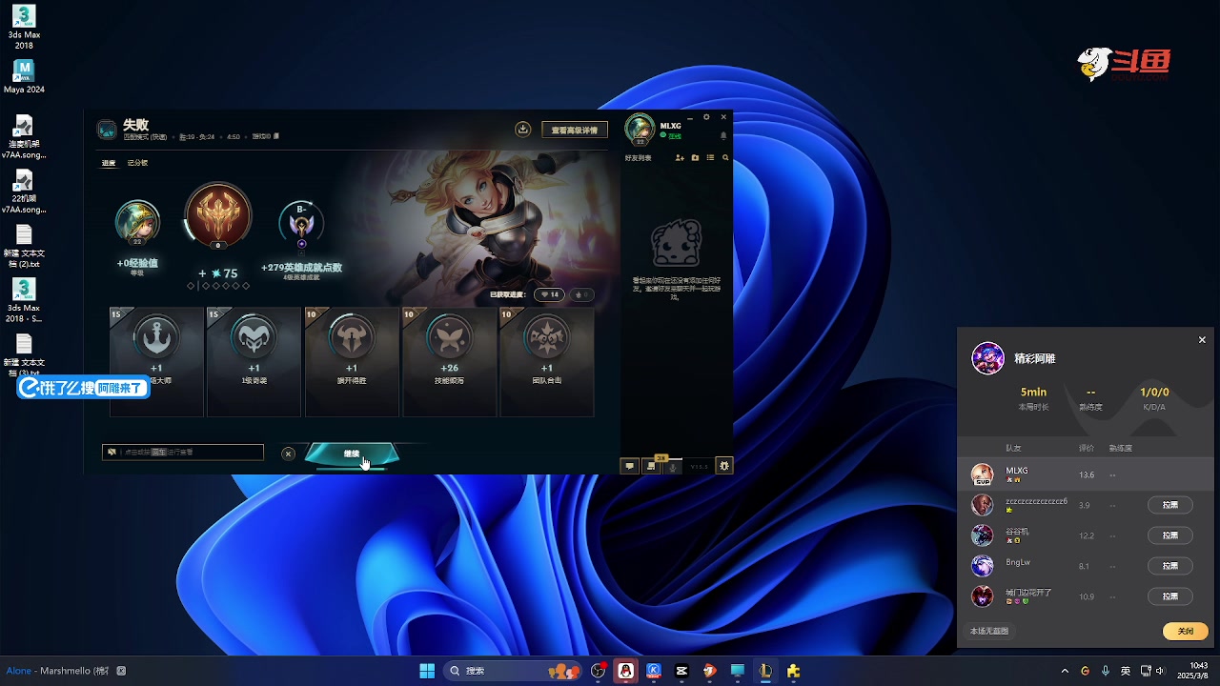Viewport: 1220px width, 686px height.
Task: Open the 3ds Max 2018 desktop shortcut
Action: [x=24, y=28]
